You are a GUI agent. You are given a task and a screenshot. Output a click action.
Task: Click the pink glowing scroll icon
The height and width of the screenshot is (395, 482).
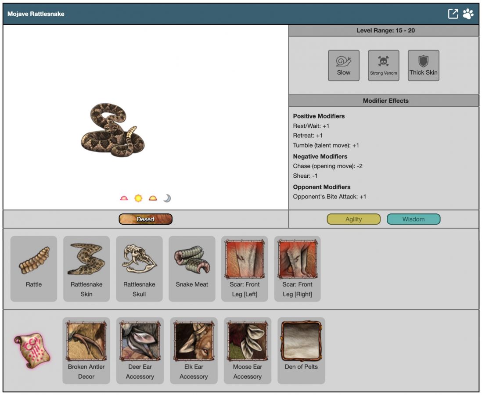(32, 350)
